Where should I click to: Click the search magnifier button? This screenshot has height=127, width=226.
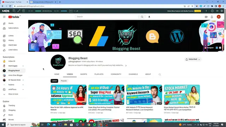coord(142,17)
